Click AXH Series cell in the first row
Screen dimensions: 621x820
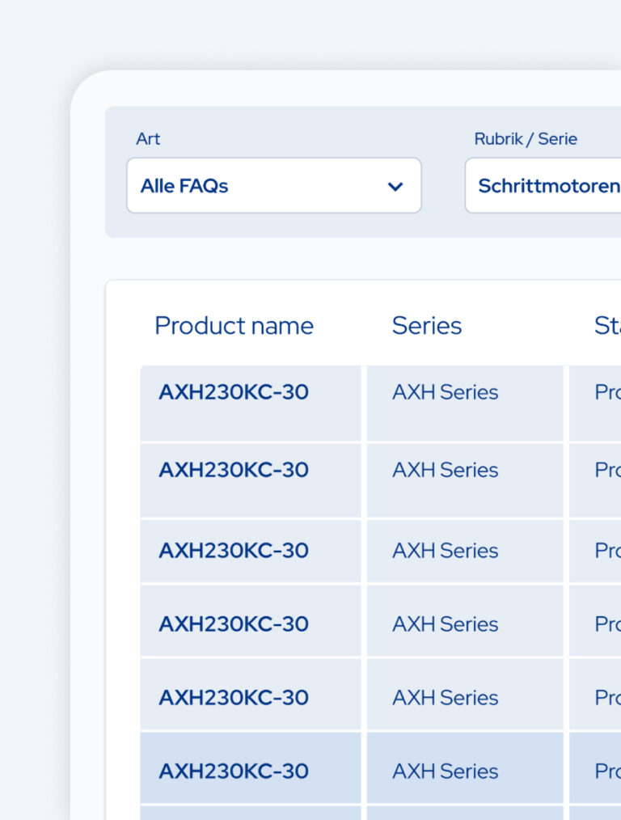coord(465,404)
